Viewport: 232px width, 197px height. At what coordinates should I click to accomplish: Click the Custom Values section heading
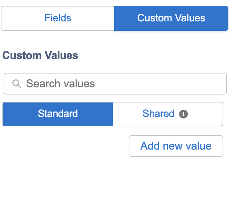[x=40, y=55]
